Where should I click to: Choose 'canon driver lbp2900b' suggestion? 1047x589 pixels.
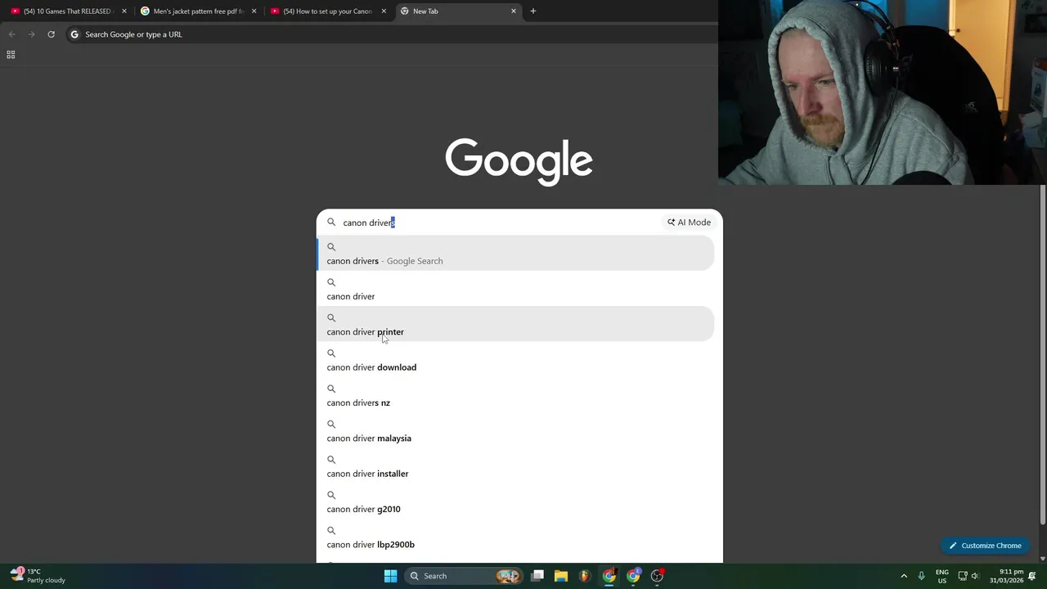pyautogui.click(x=515, y=537)
